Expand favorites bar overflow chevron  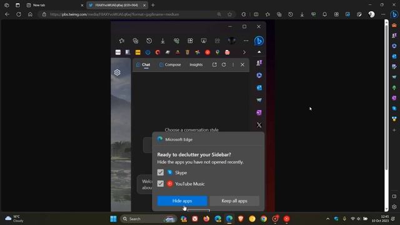point(244,52)
